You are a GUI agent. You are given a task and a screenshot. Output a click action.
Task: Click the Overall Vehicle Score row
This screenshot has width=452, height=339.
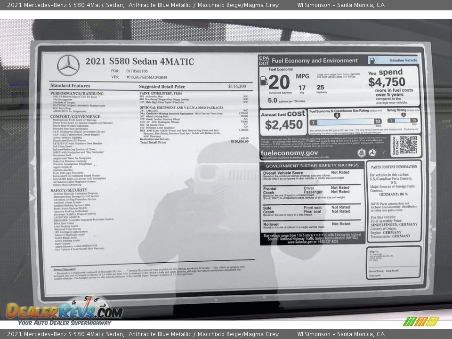(x=312, y=175)
